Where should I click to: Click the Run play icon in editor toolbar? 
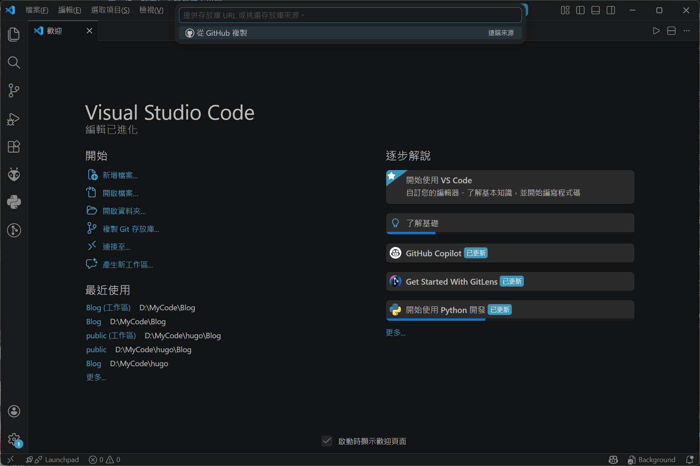pyautogui.click(x=656, y=31)
